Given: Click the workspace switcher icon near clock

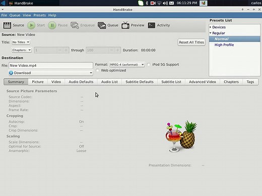Looking at the screenshot, I should 203,3.
